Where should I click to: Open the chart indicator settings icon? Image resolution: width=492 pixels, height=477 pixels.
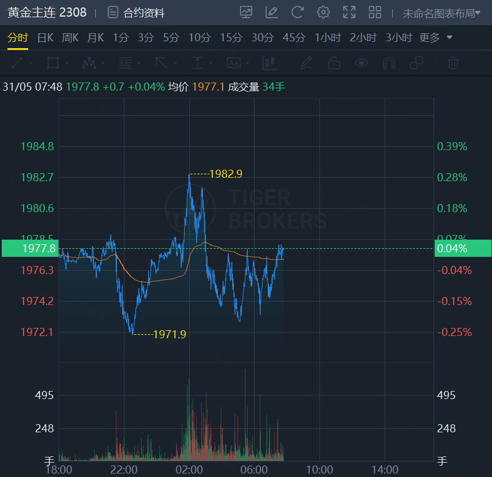(x=246, y=12)
